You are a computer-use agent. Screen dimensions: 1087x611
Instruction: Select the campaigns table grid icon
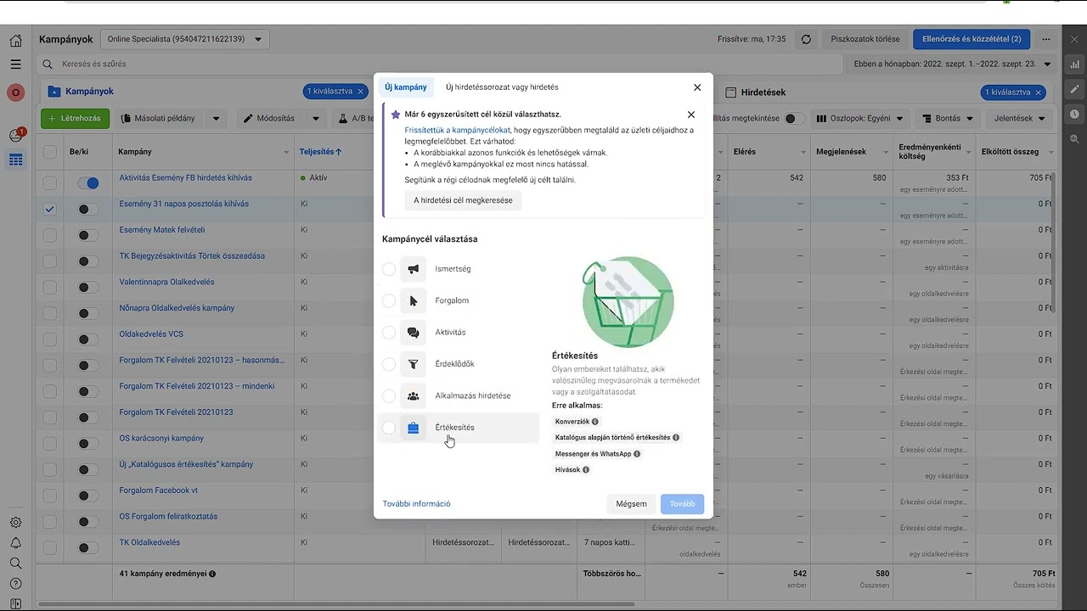[15, 160]
